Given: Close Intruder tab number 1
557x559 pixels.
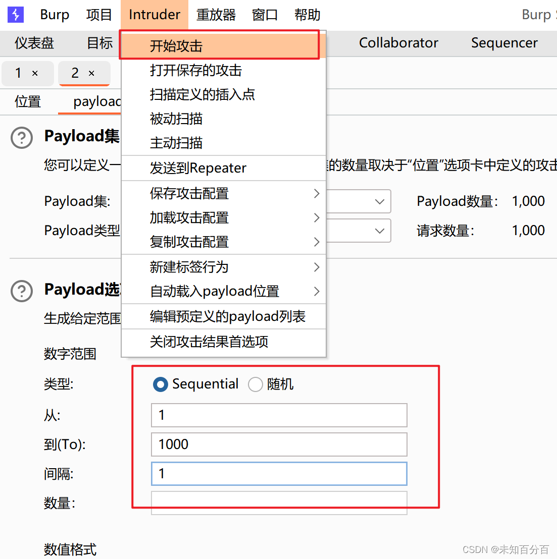Looking at the screenshot, I should pos(35,74).
